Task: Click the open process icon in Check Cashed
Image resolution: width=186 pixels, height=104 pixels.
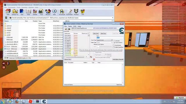Action: [66, 29]
